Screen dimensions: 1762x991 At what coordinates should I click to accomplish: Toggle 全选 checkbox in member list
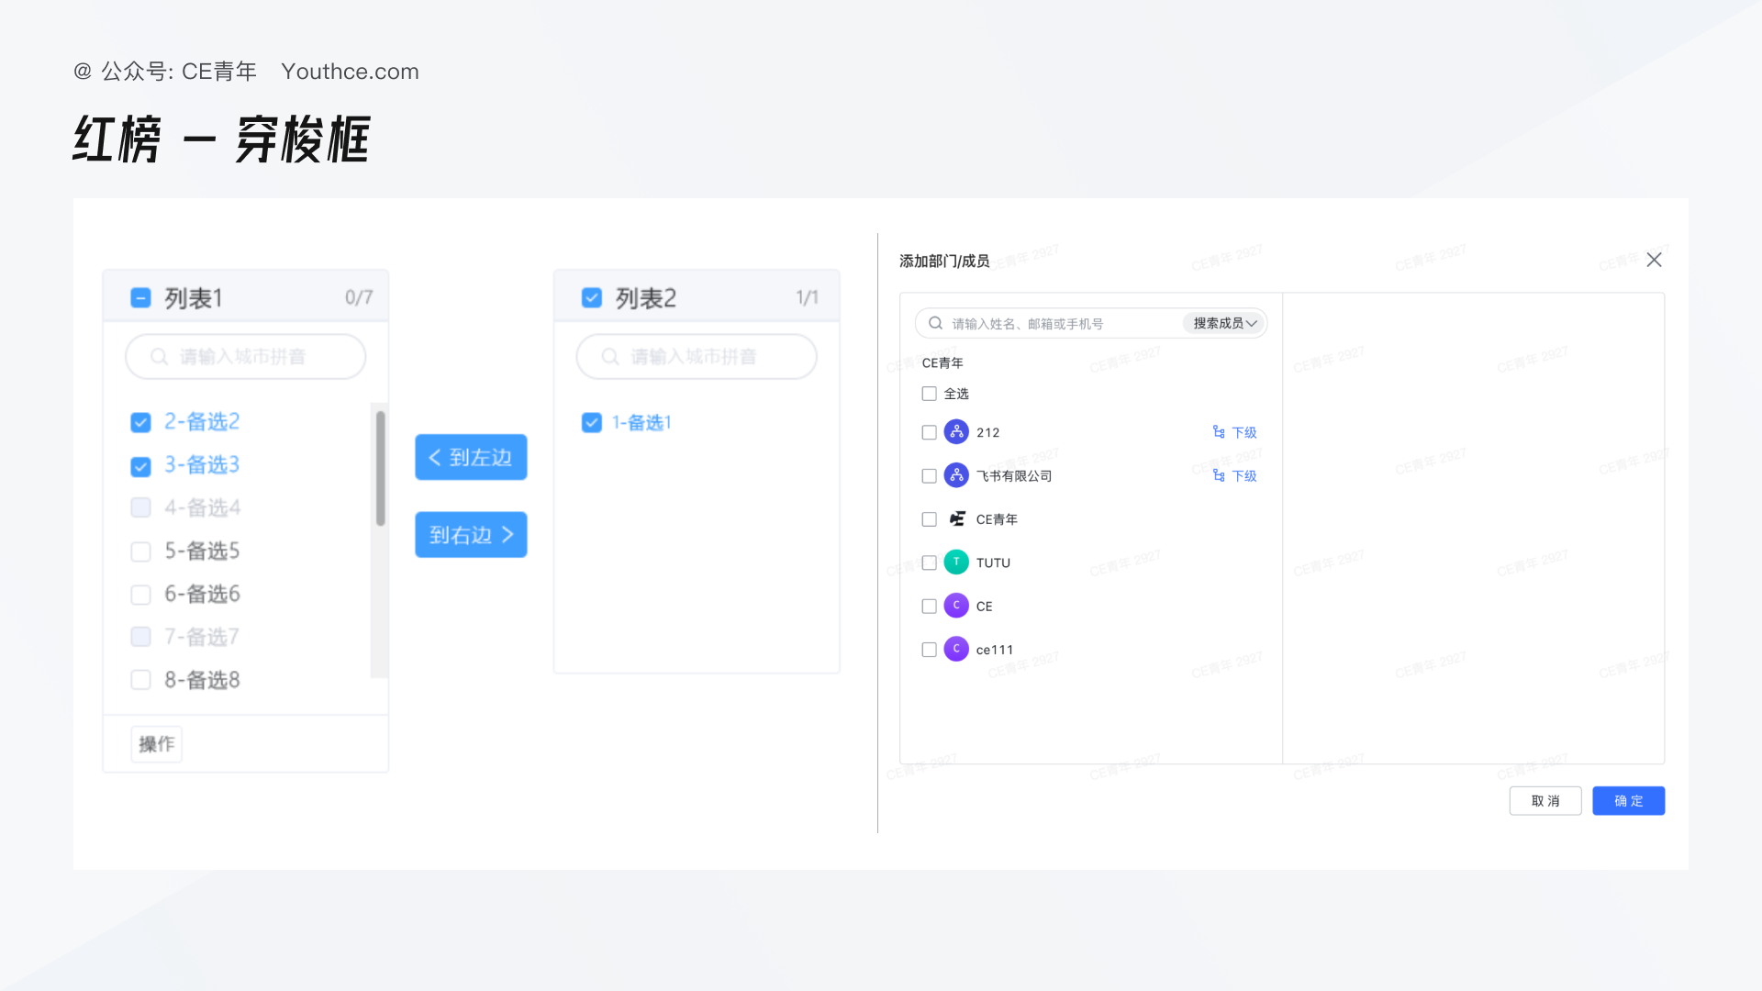click(x=928, y=392)
